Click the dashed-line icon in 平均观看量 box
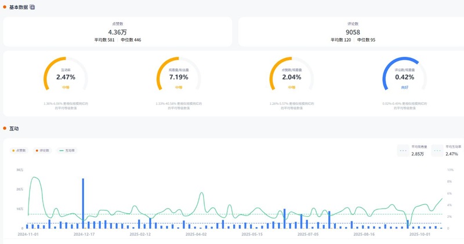This screenshot has width=464, height=244. point(403,151)
